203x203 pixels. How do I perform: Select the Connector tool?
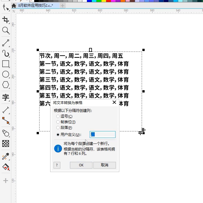pyautogui.click(x=6, y=121)
